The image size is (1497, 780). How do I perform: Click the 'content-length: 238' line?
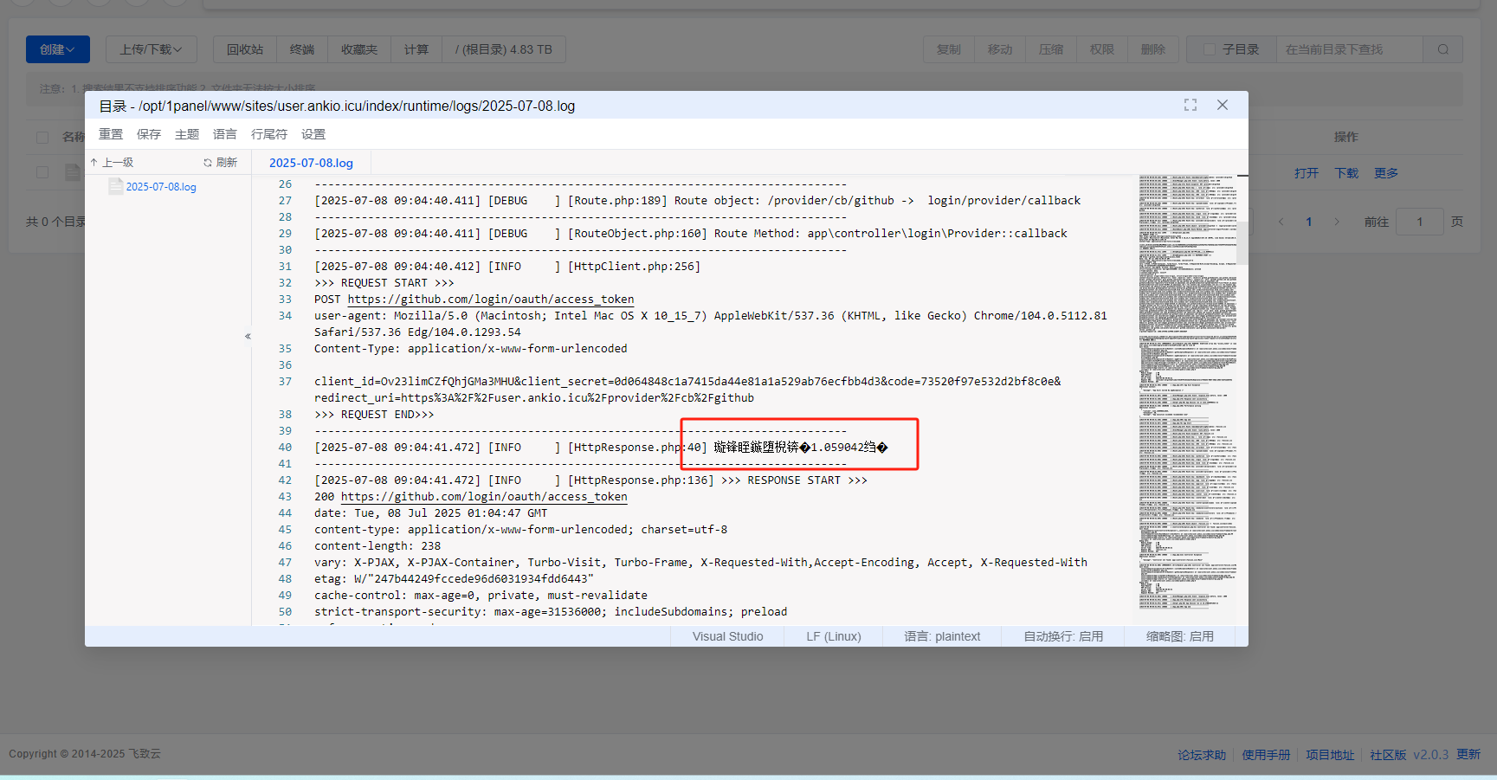coord(377,546)
